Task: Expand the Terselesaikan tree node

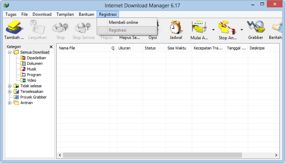Action: tap(9, 92)
